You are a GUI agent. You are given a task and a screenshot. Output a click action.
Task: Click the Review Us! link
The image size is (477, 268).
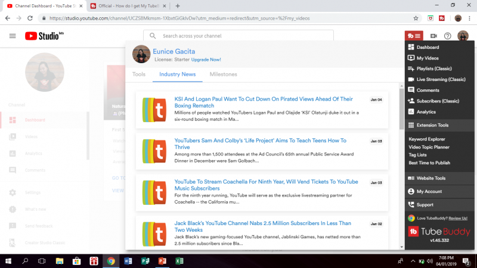coord(456,219)
